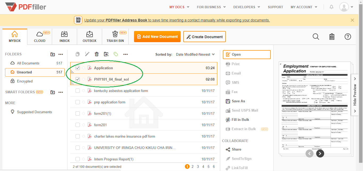Click the delete trash toolbar icon
This screenshot has height=171, width=363.
point(97,54)
